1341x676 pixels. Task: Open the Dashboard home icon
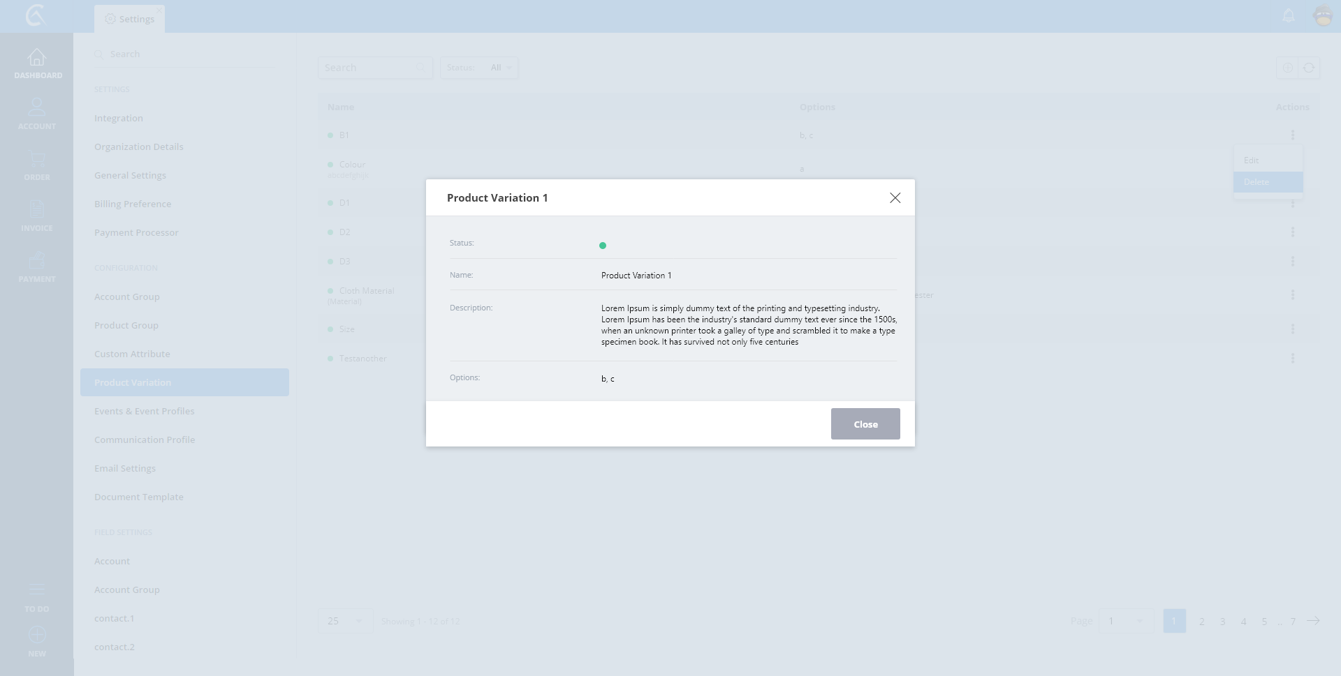(37, 58)
